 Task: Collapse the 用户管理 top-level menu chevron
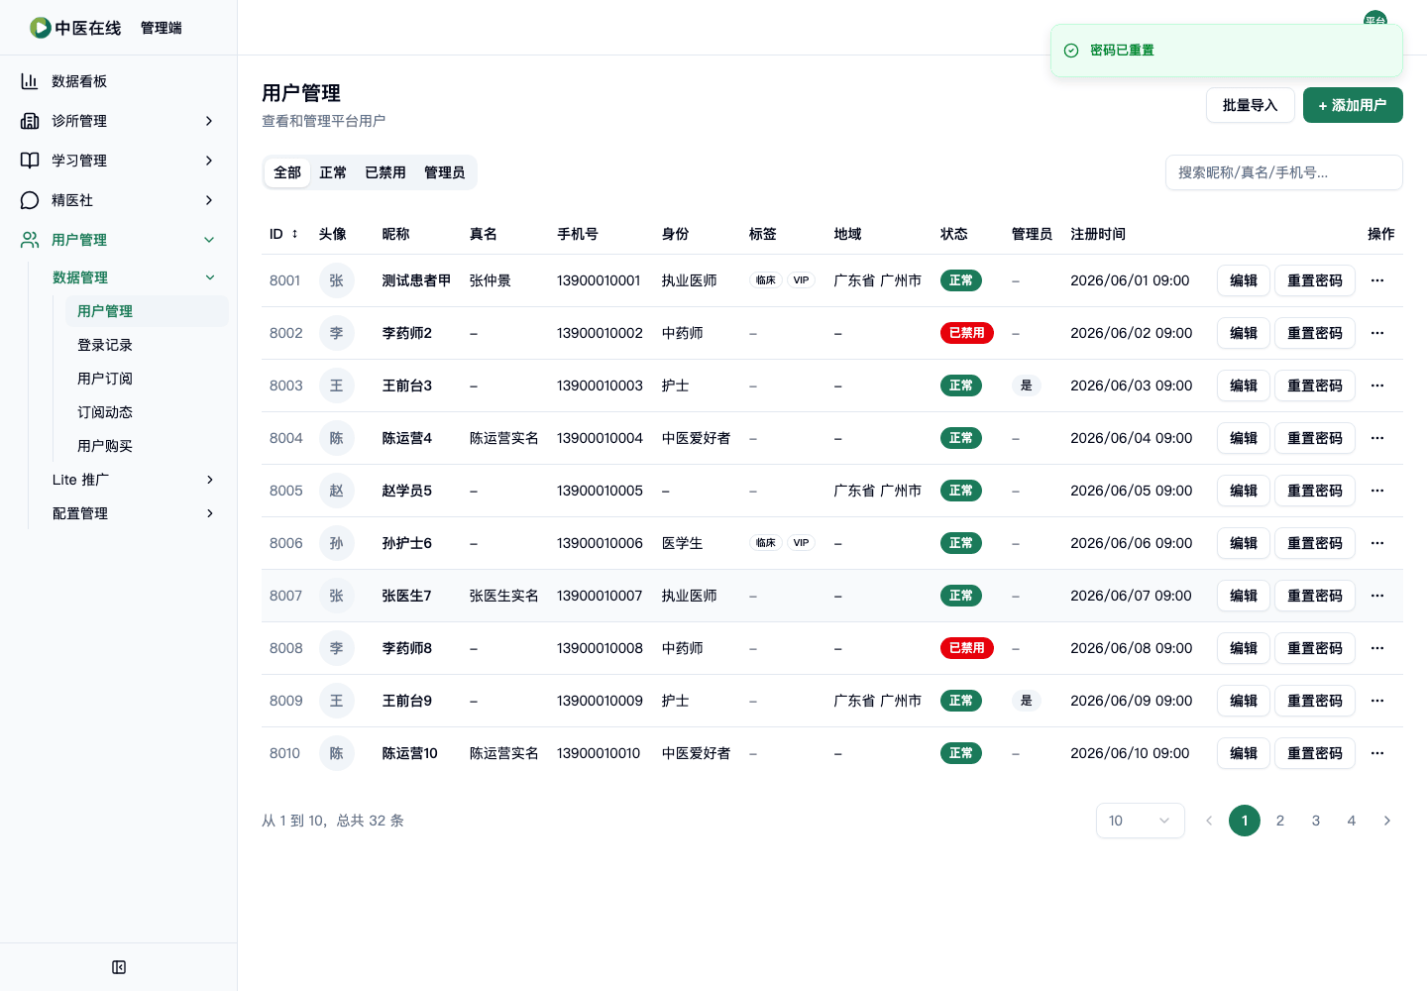[209, 240]
